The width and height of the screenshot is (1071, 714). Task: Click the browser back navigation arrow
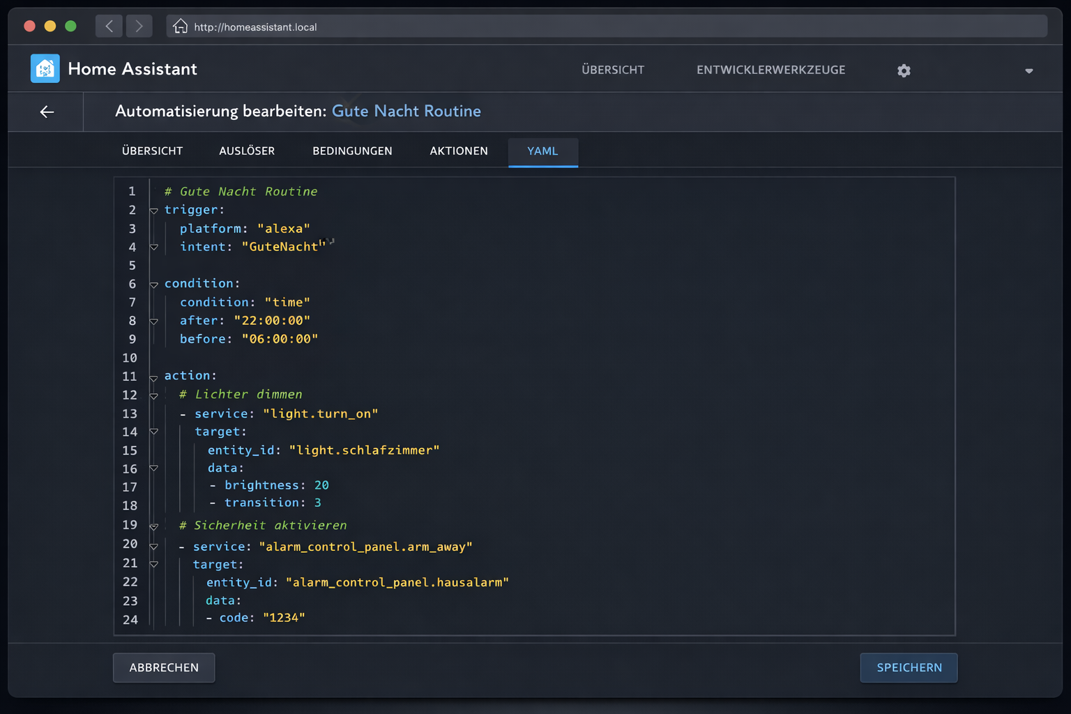click(x=109, y=26)
